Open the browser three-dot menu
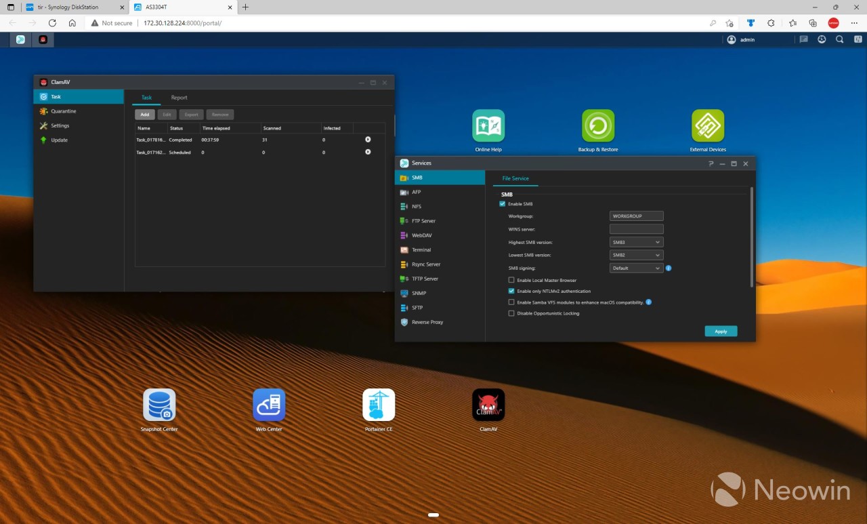 click(853, 22)
